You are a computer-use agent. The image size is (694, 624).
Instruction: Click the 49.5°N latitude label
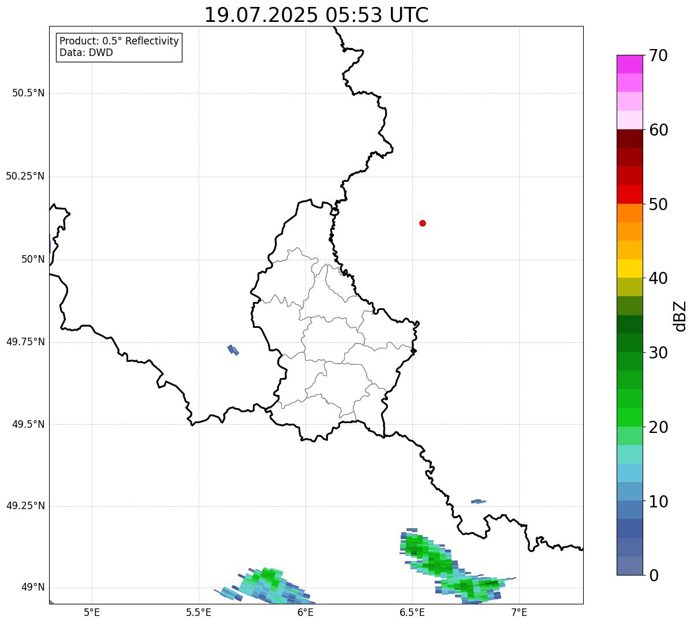[x=28, y=424]
